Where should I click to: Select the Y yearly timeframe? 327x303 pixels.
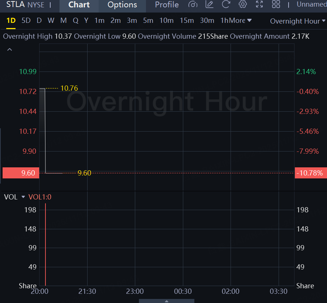[x=86, y=20]
